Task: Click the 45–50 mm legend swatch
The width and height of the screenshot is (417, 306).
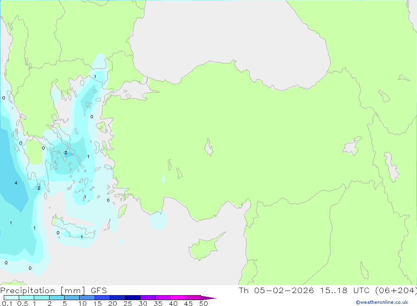Action: pyautogui.click(x=193, y=298)
